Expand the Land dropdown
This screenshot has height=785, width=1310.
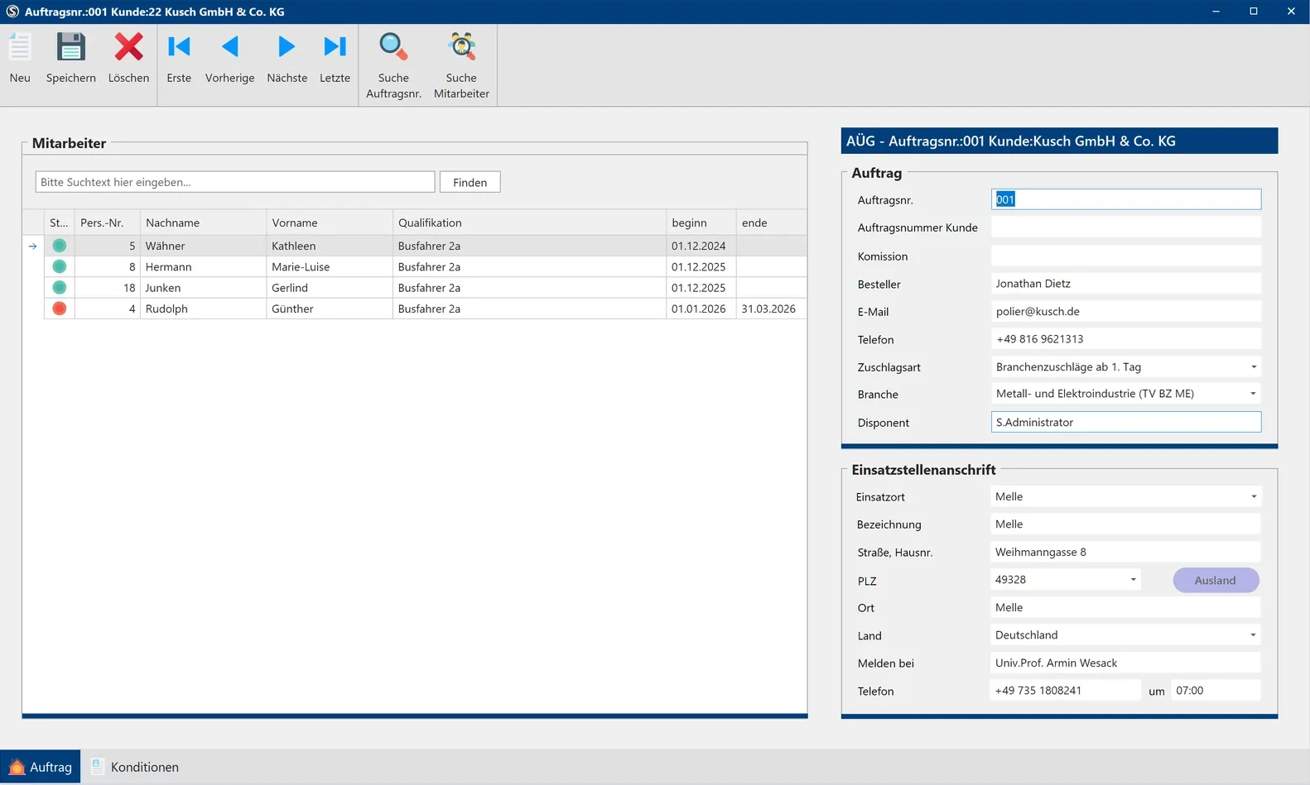[1253, 635]
